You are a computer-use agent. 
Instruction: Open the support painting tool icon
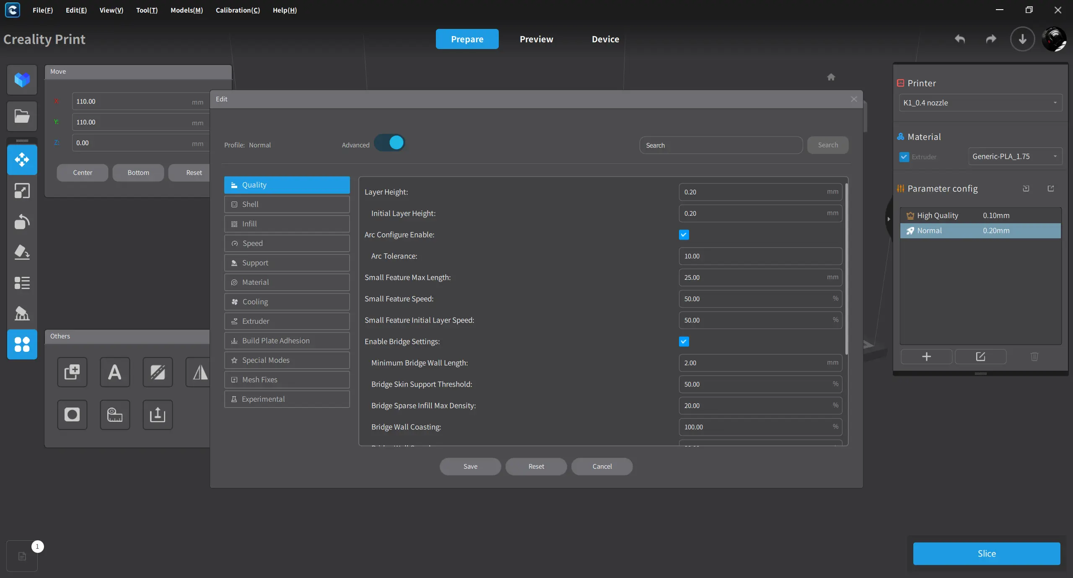[22, 313]
